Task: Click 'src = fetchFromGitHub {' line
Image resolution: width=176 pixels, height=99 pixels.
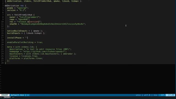Action: pyautogui.click(x=21, y=15)
